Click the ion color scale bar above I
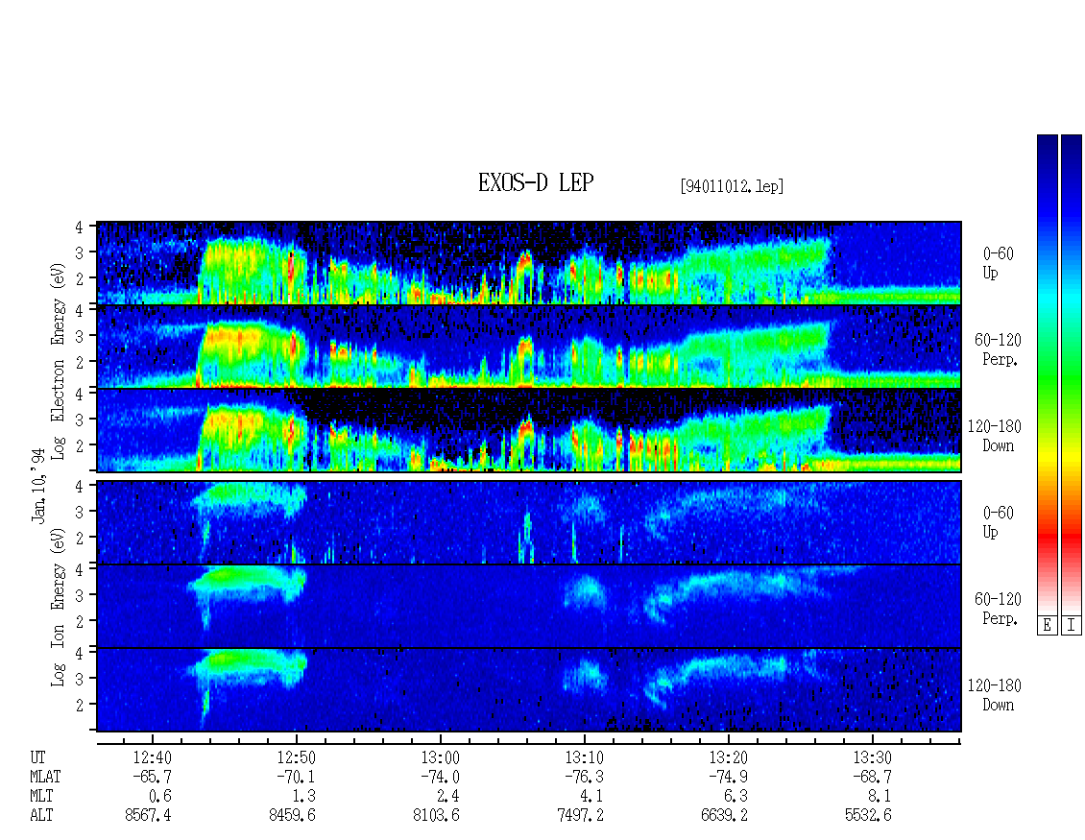The width and height of the screenshot is (1085, 840). pos(1072,374)
